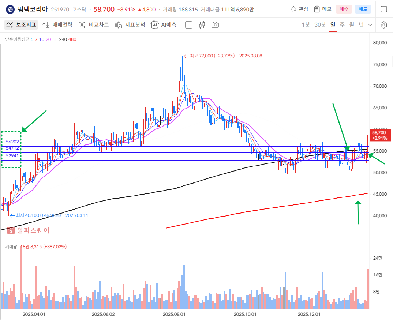This screenshot has height=320, width=393.
Task: Click the 매수 buy button
Action: [x=344, y=9]
